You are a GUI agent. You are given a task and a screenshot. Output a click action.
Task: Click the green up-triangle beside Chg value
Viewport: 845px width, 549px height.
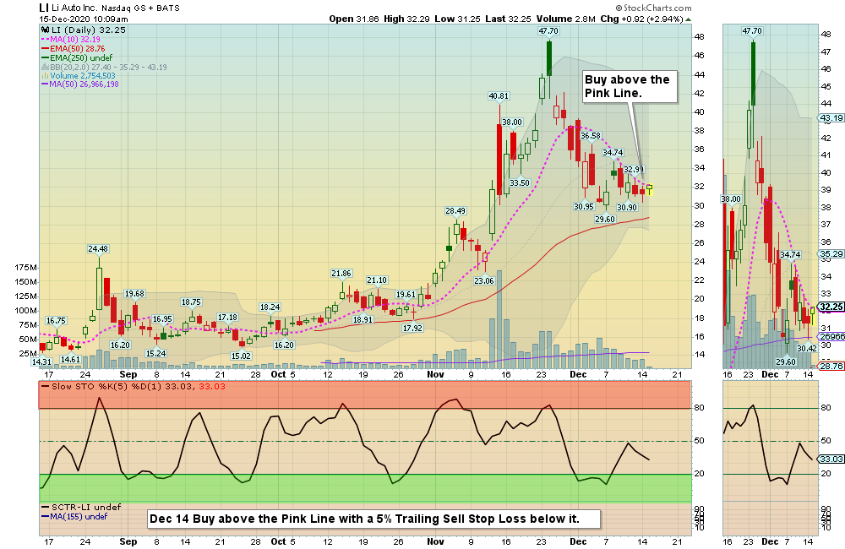688,19
